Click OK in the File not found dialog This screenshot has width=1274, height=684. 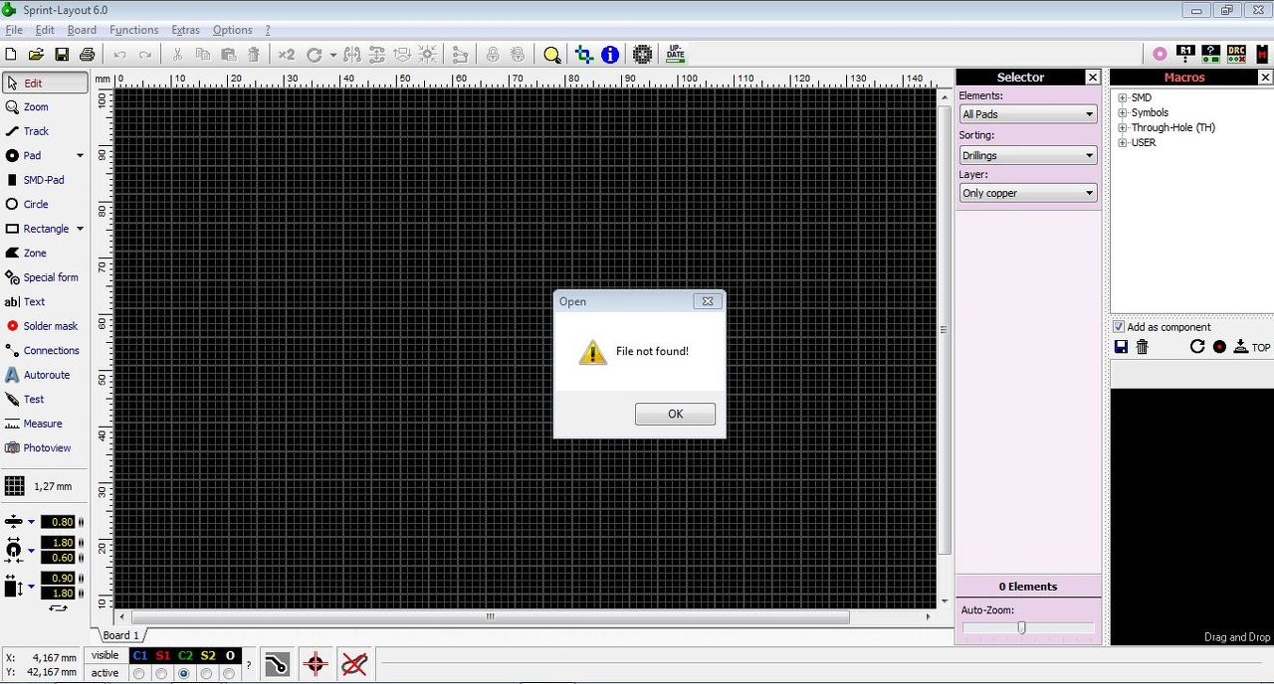point(675,414)
